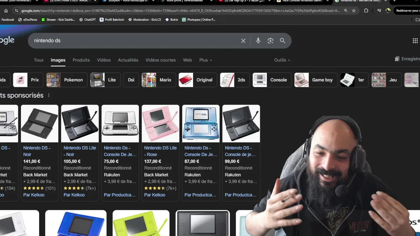This screenshot has height=236, width=420.
Task: Filter images by the Pokemon chip
Action: click(67, 80)
